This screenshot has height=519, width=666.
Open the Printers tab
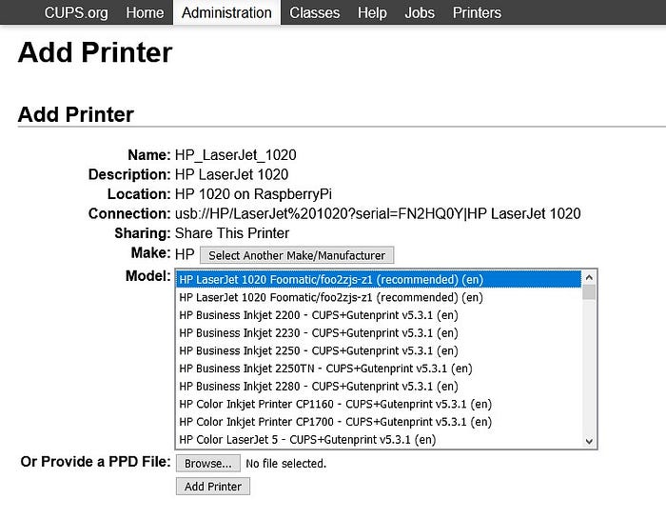(x=477, y=12)
